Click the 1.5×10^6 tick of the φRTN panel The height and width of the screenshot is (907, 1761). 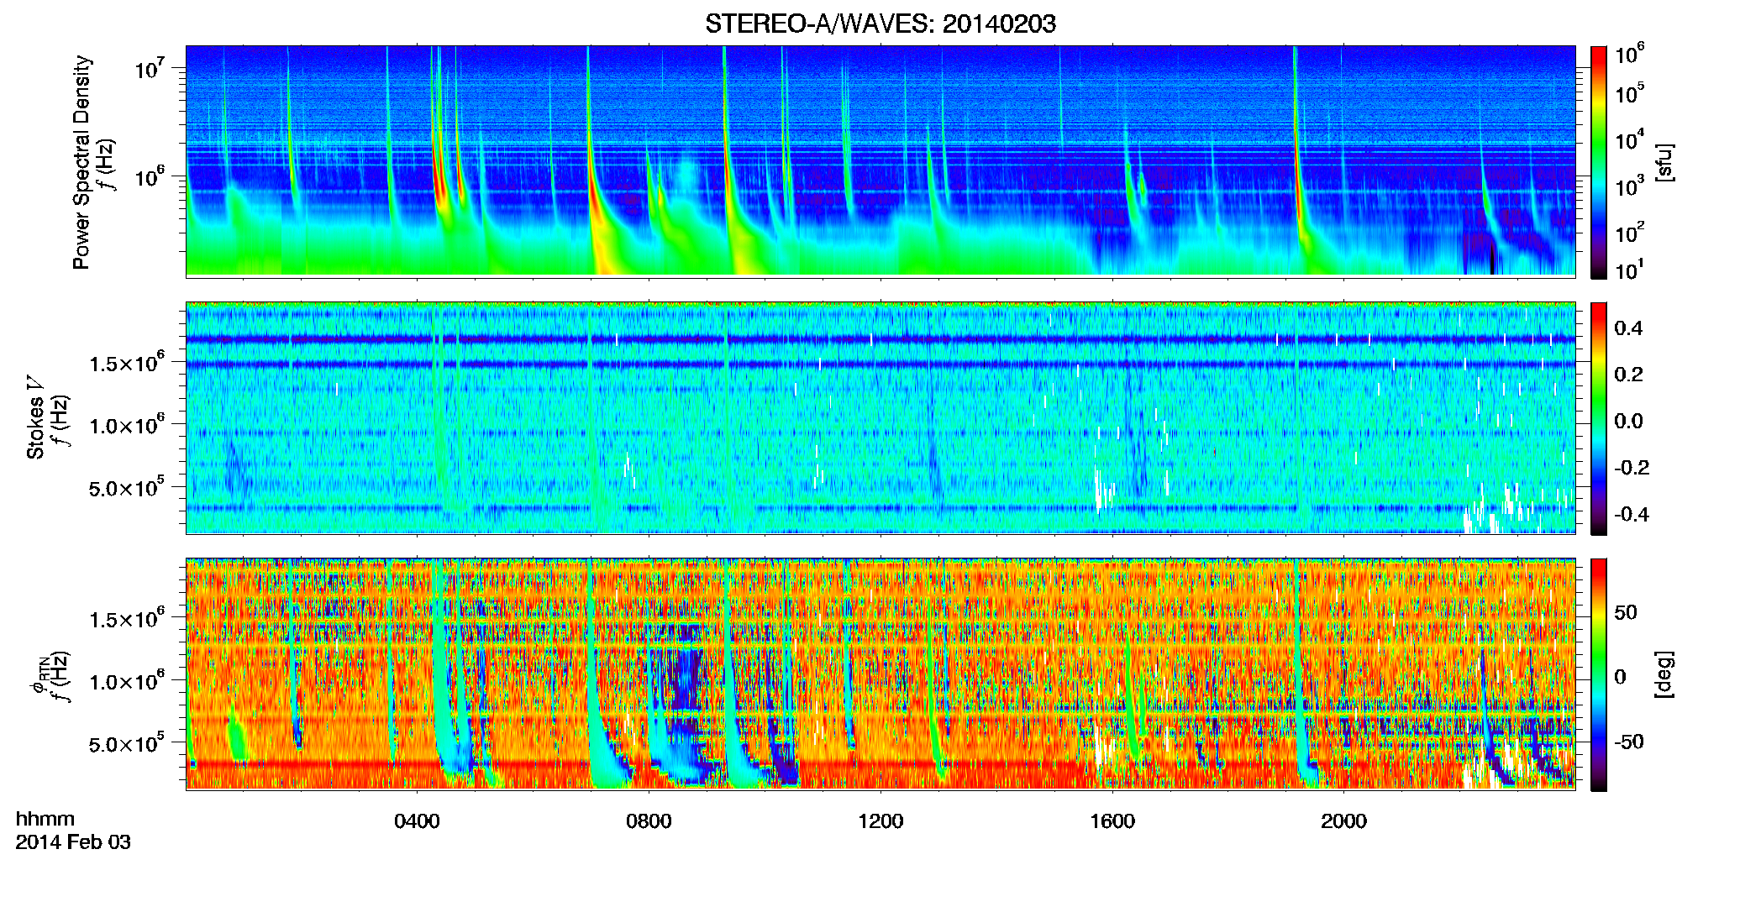[x=127, y=618]
